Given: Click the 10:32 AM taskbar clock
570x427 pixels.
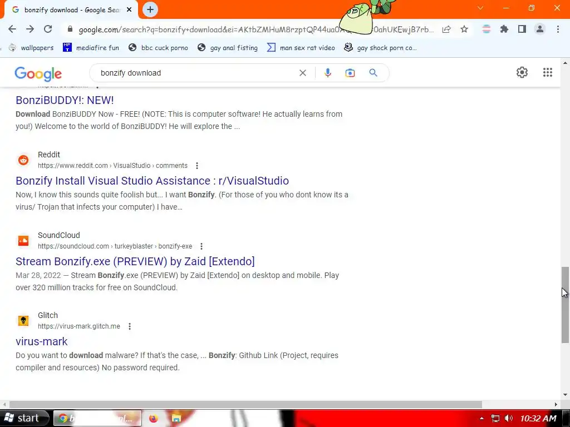Looking at the screenshot, I should click(538, 419).
